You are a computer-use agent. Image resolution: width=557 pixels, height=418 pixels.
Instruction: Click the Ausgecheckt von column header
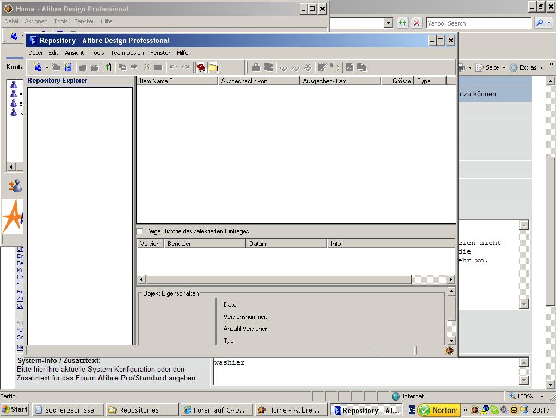click(x=258, y=81)
